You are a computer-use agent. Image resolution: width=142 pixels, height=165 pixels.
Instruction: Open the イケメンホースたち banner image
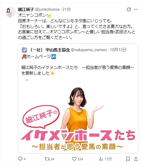point(78,119)
